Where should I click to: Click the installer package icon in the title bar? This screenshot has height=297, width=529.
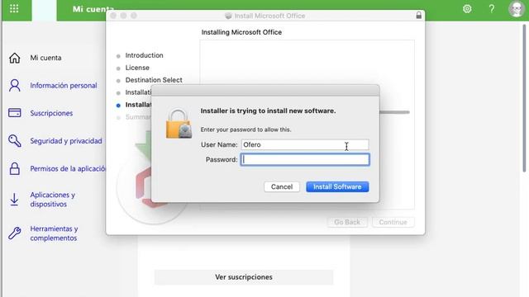coord(228,16)
